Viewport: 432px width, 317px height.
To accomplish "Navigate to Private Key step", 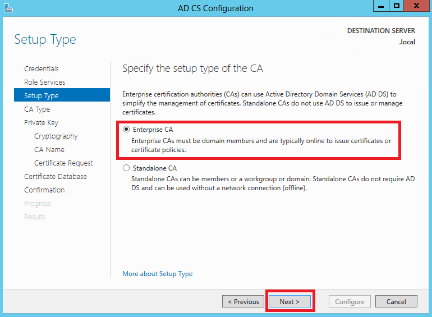I will (41, 123).
